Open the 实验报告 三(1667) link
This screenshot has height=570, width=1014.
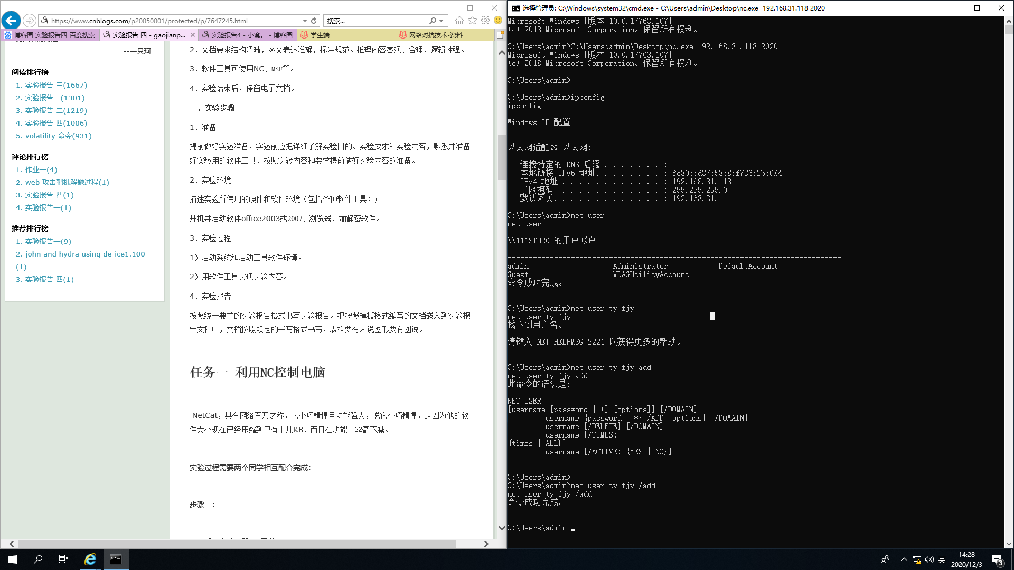point(55,85)
